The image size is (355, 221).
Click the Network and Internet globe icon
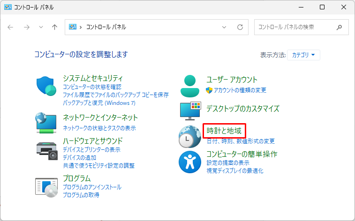point(46,123)
